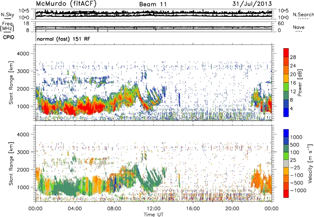
Task: Click the 'Time UT' axis label
Action: pyautogui.click(x=153, y=215)
